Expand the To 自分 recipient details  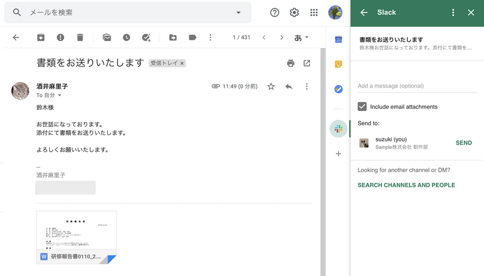point(60,96)
